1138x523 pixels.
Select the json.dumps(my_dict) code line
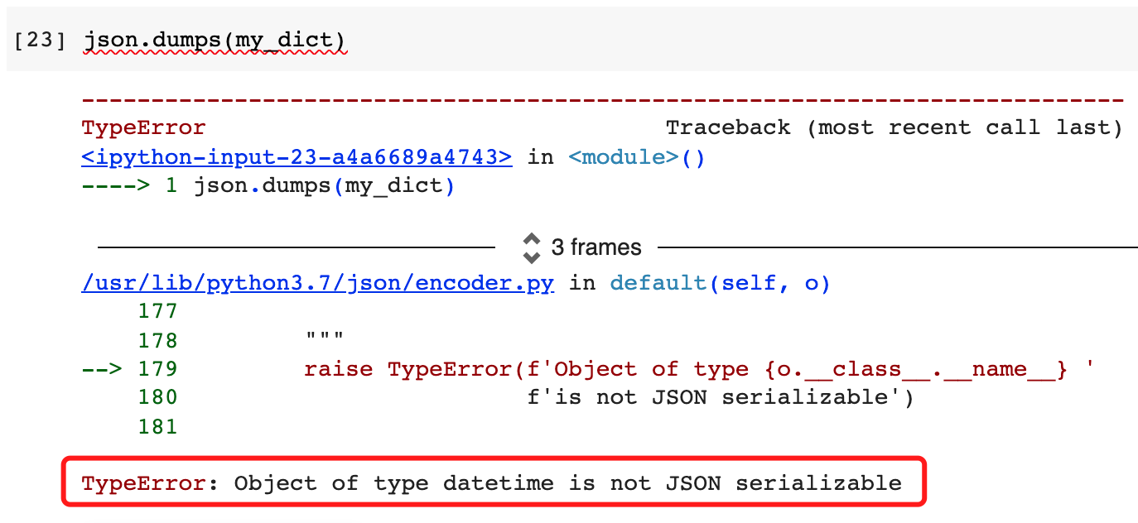215,39
